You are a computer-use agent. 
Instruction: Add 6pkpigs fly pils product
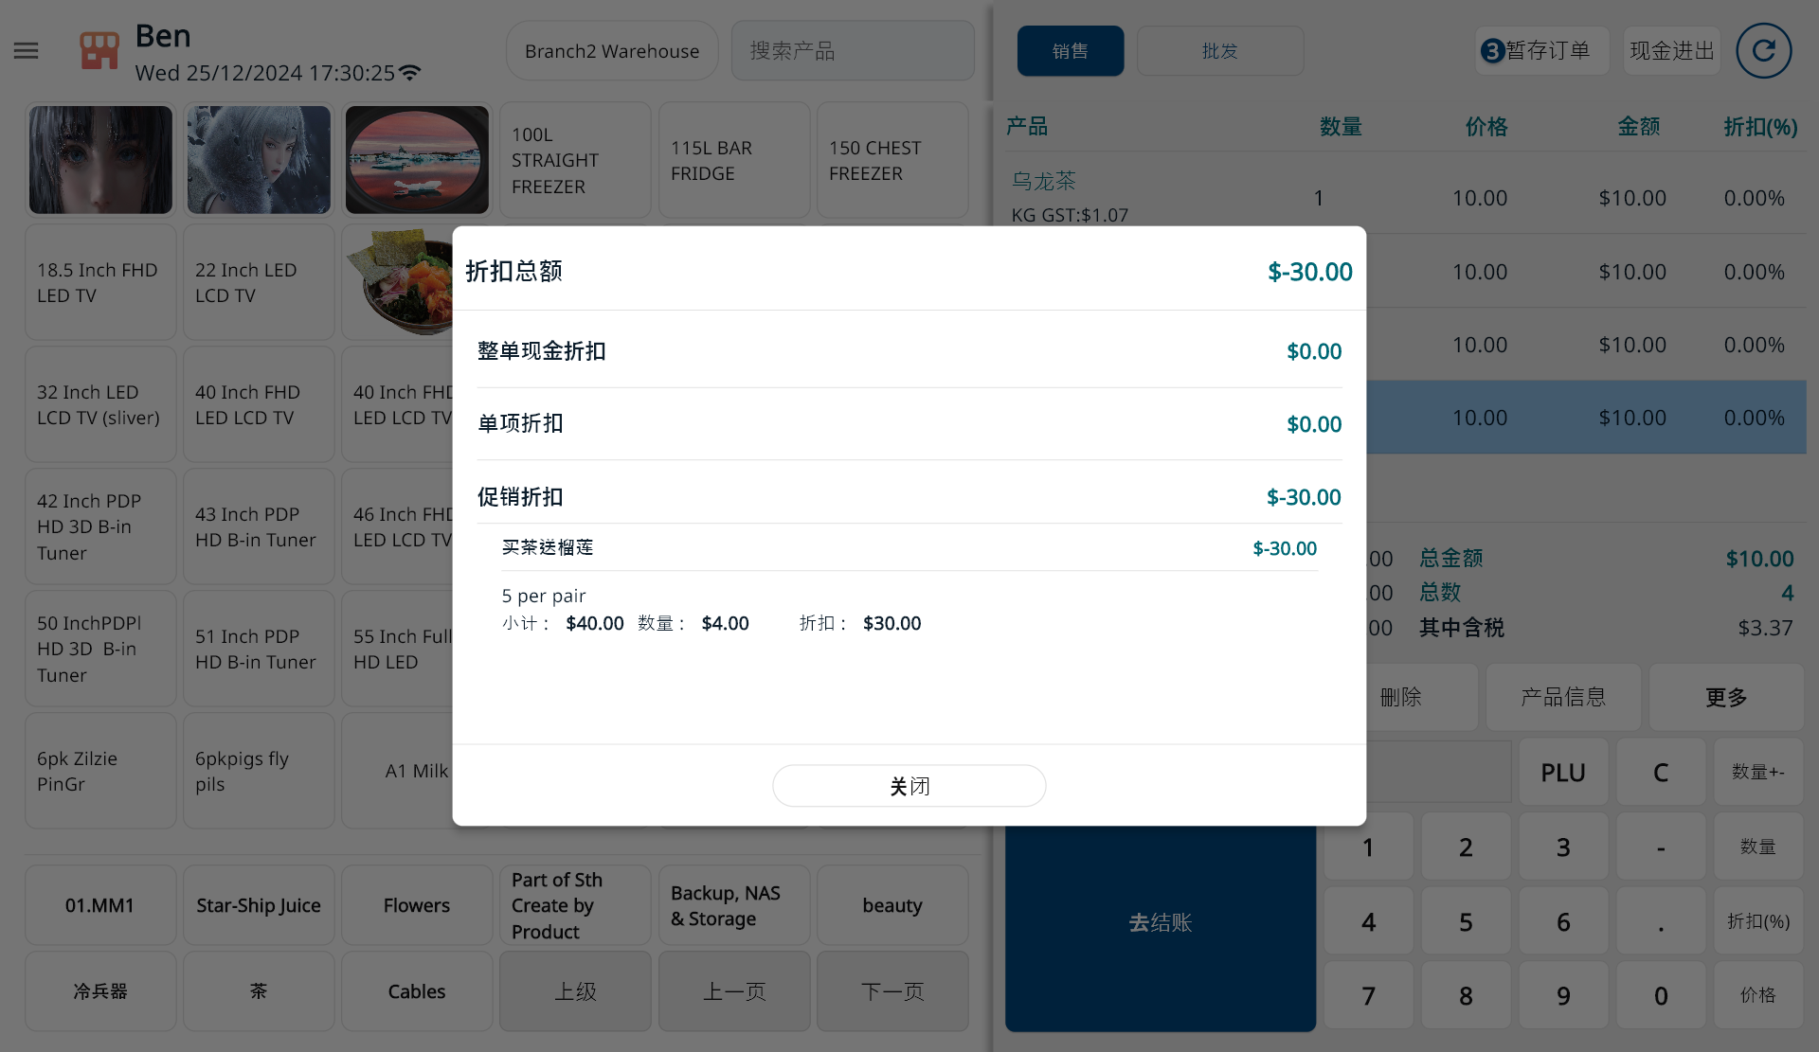coord(259,771)
